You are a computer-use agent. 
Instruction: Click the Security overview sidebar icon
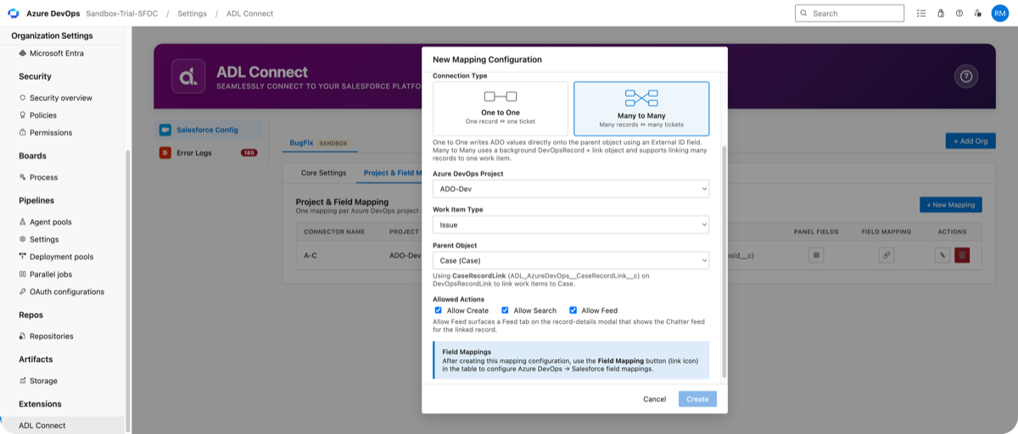tap(23, 98)
